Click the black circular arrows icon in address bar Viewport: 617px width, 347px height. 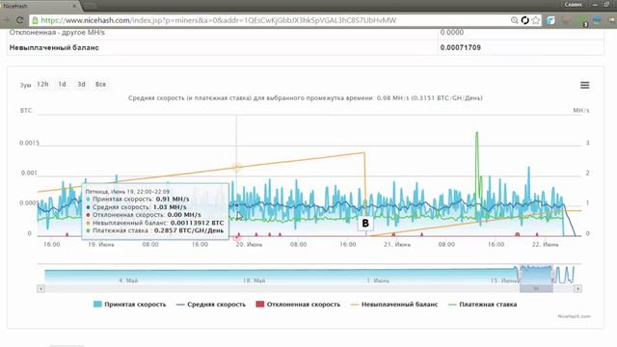point(524,20)
